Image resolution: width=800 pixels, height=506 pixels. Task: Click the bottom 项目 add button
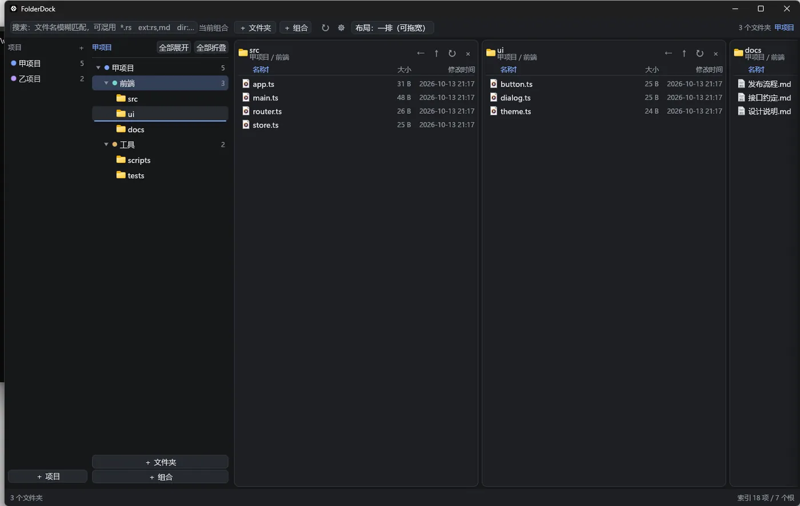48,476
